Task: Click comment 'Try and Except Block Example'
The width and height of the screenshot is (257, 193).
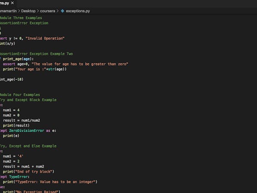Action: click(x=28, y=100)
